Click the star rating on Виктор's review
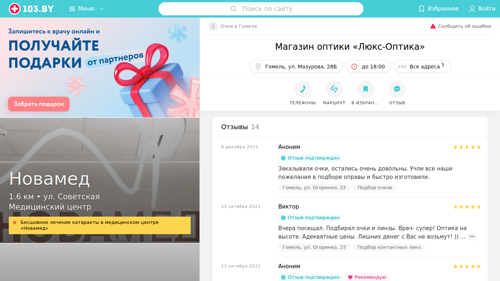 (x=467, y=207)
